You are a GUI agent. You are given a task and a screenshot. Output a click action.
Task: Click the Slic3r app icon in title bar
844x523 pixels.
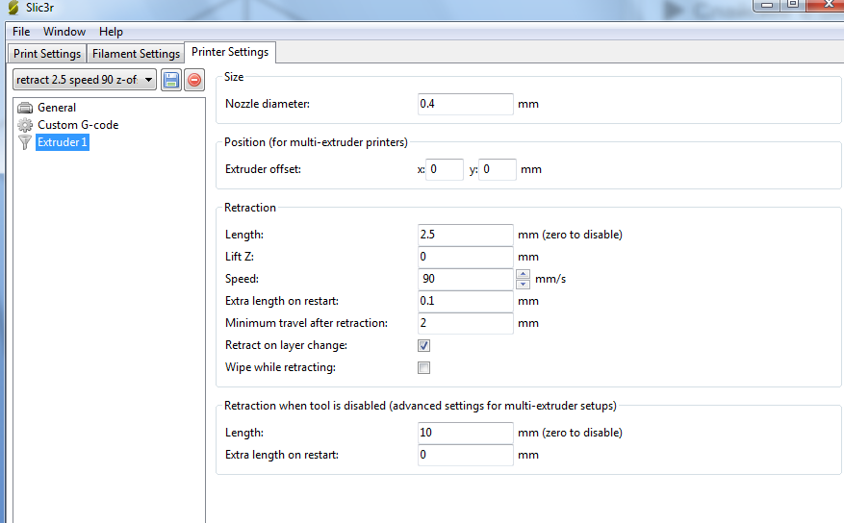tap(13, 8)
